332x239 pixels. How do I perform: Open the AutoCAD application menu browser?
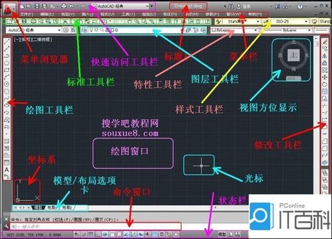tap(9, 9)
